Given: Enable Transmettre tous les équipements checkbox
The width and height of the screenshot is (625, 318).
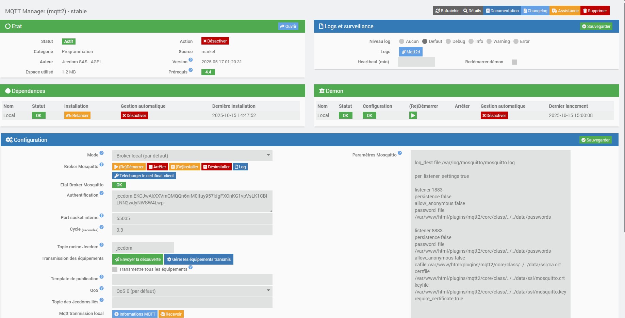Looking at the screenshot, I should pos(115,269).
